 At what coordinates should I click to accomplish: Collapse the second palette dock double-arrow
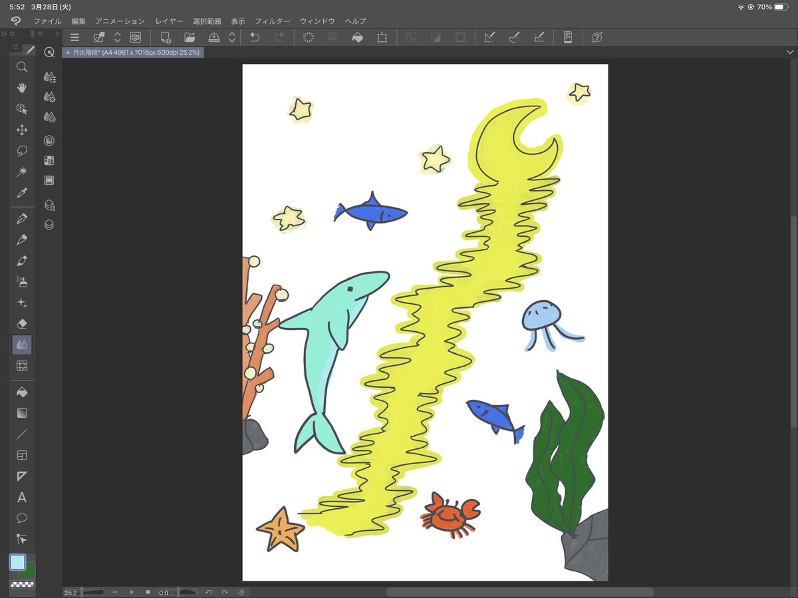pos(41,33)
